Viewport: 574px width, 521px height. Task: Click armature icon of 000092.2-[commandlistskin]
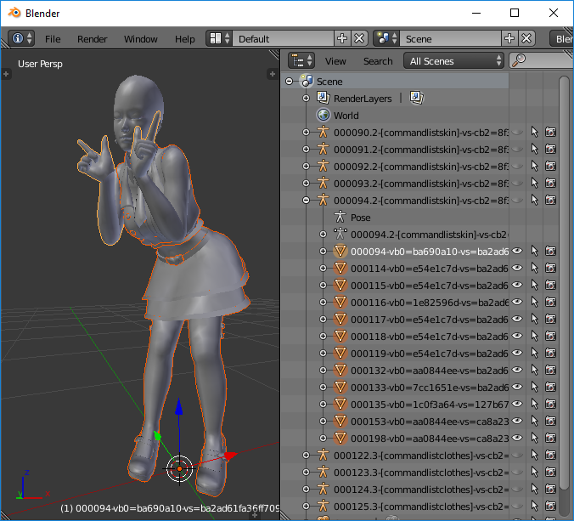pos(323,166)
